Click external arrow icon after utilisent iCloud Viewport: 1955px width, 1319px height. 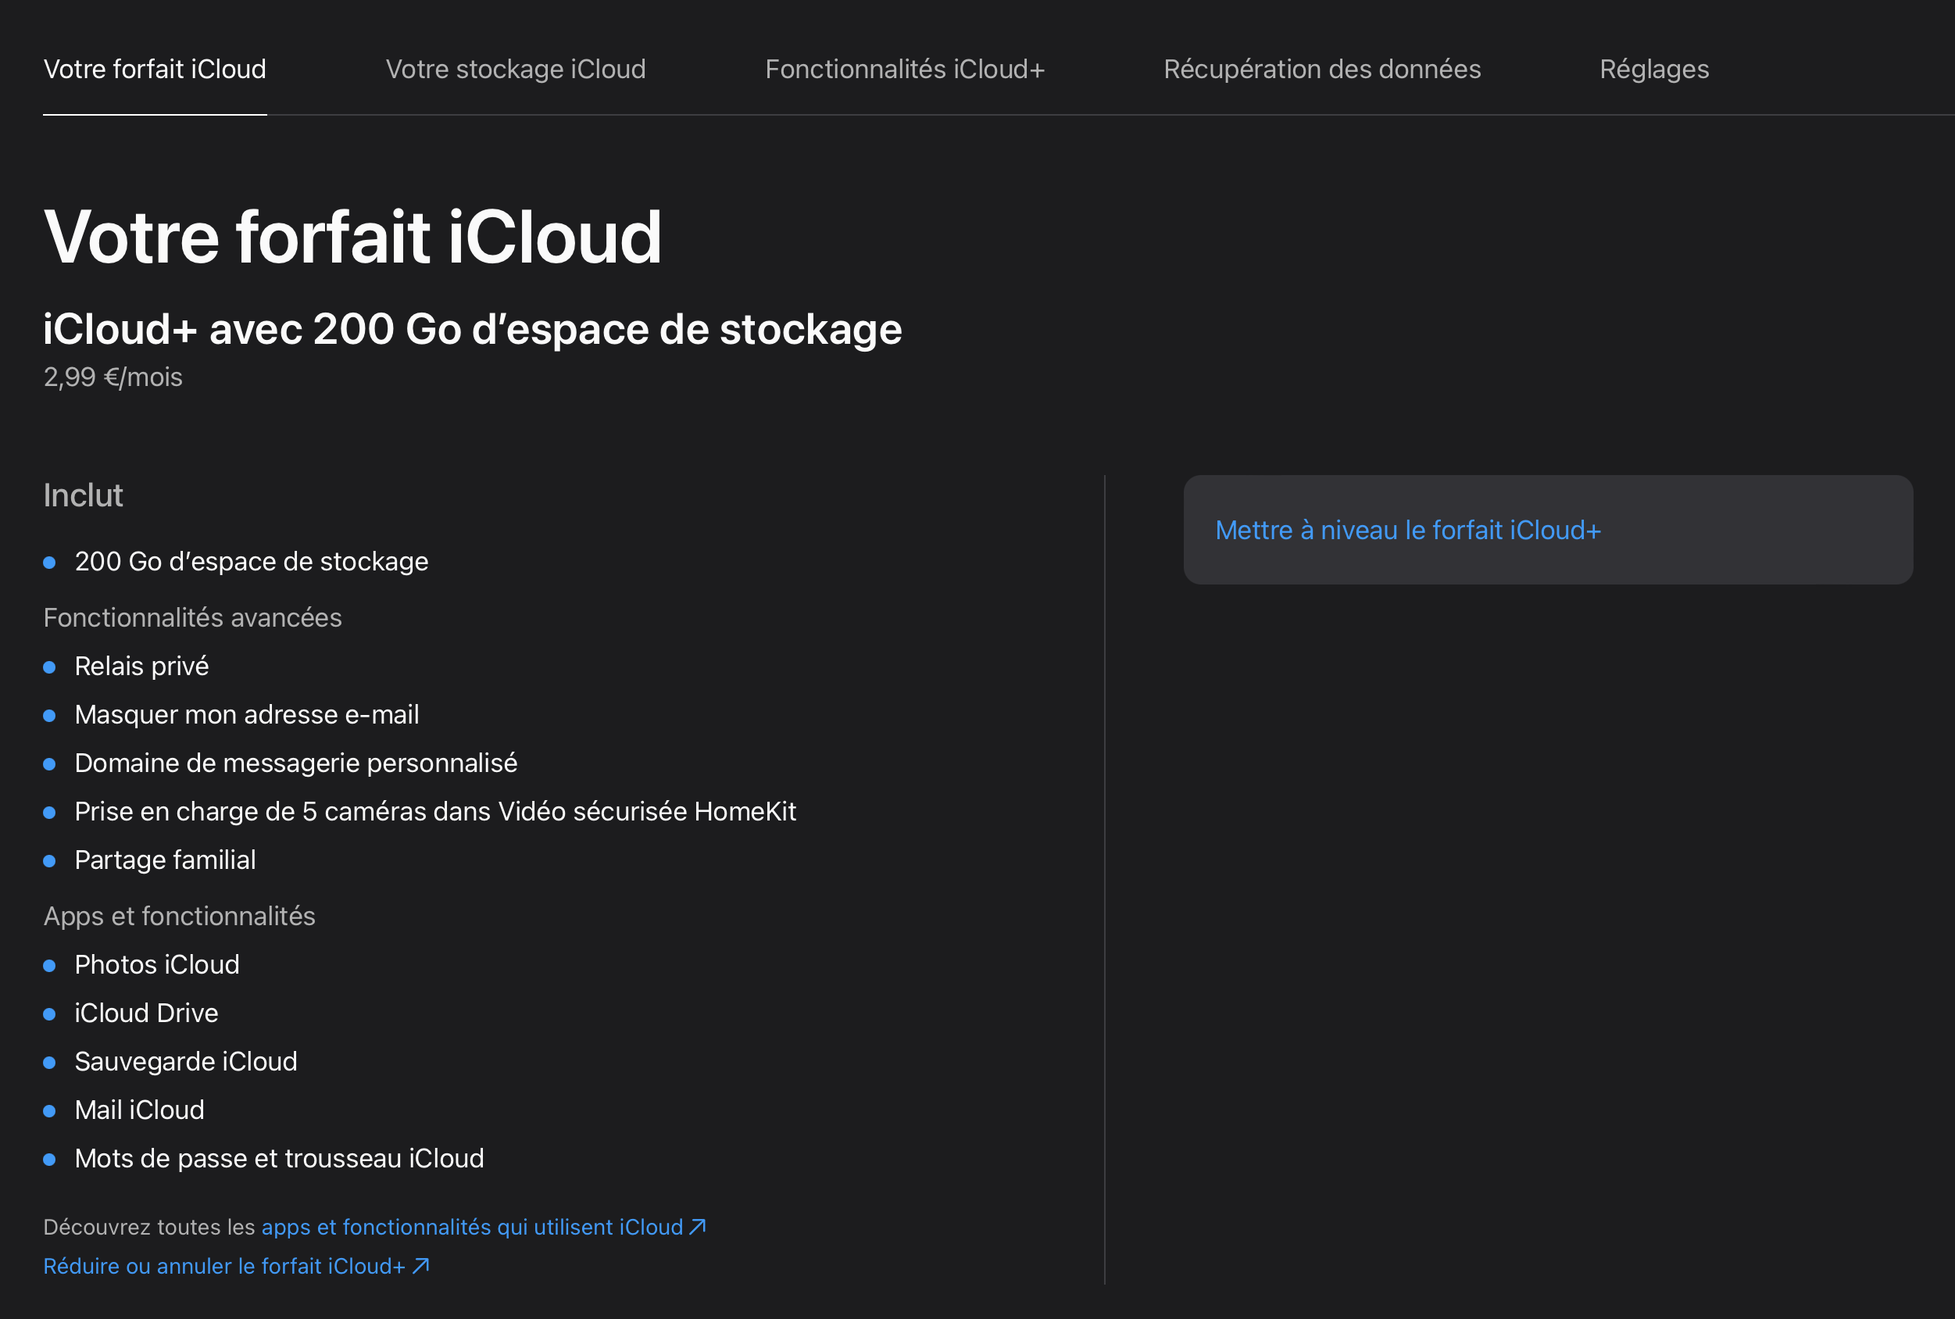(x=697, y=1227)
